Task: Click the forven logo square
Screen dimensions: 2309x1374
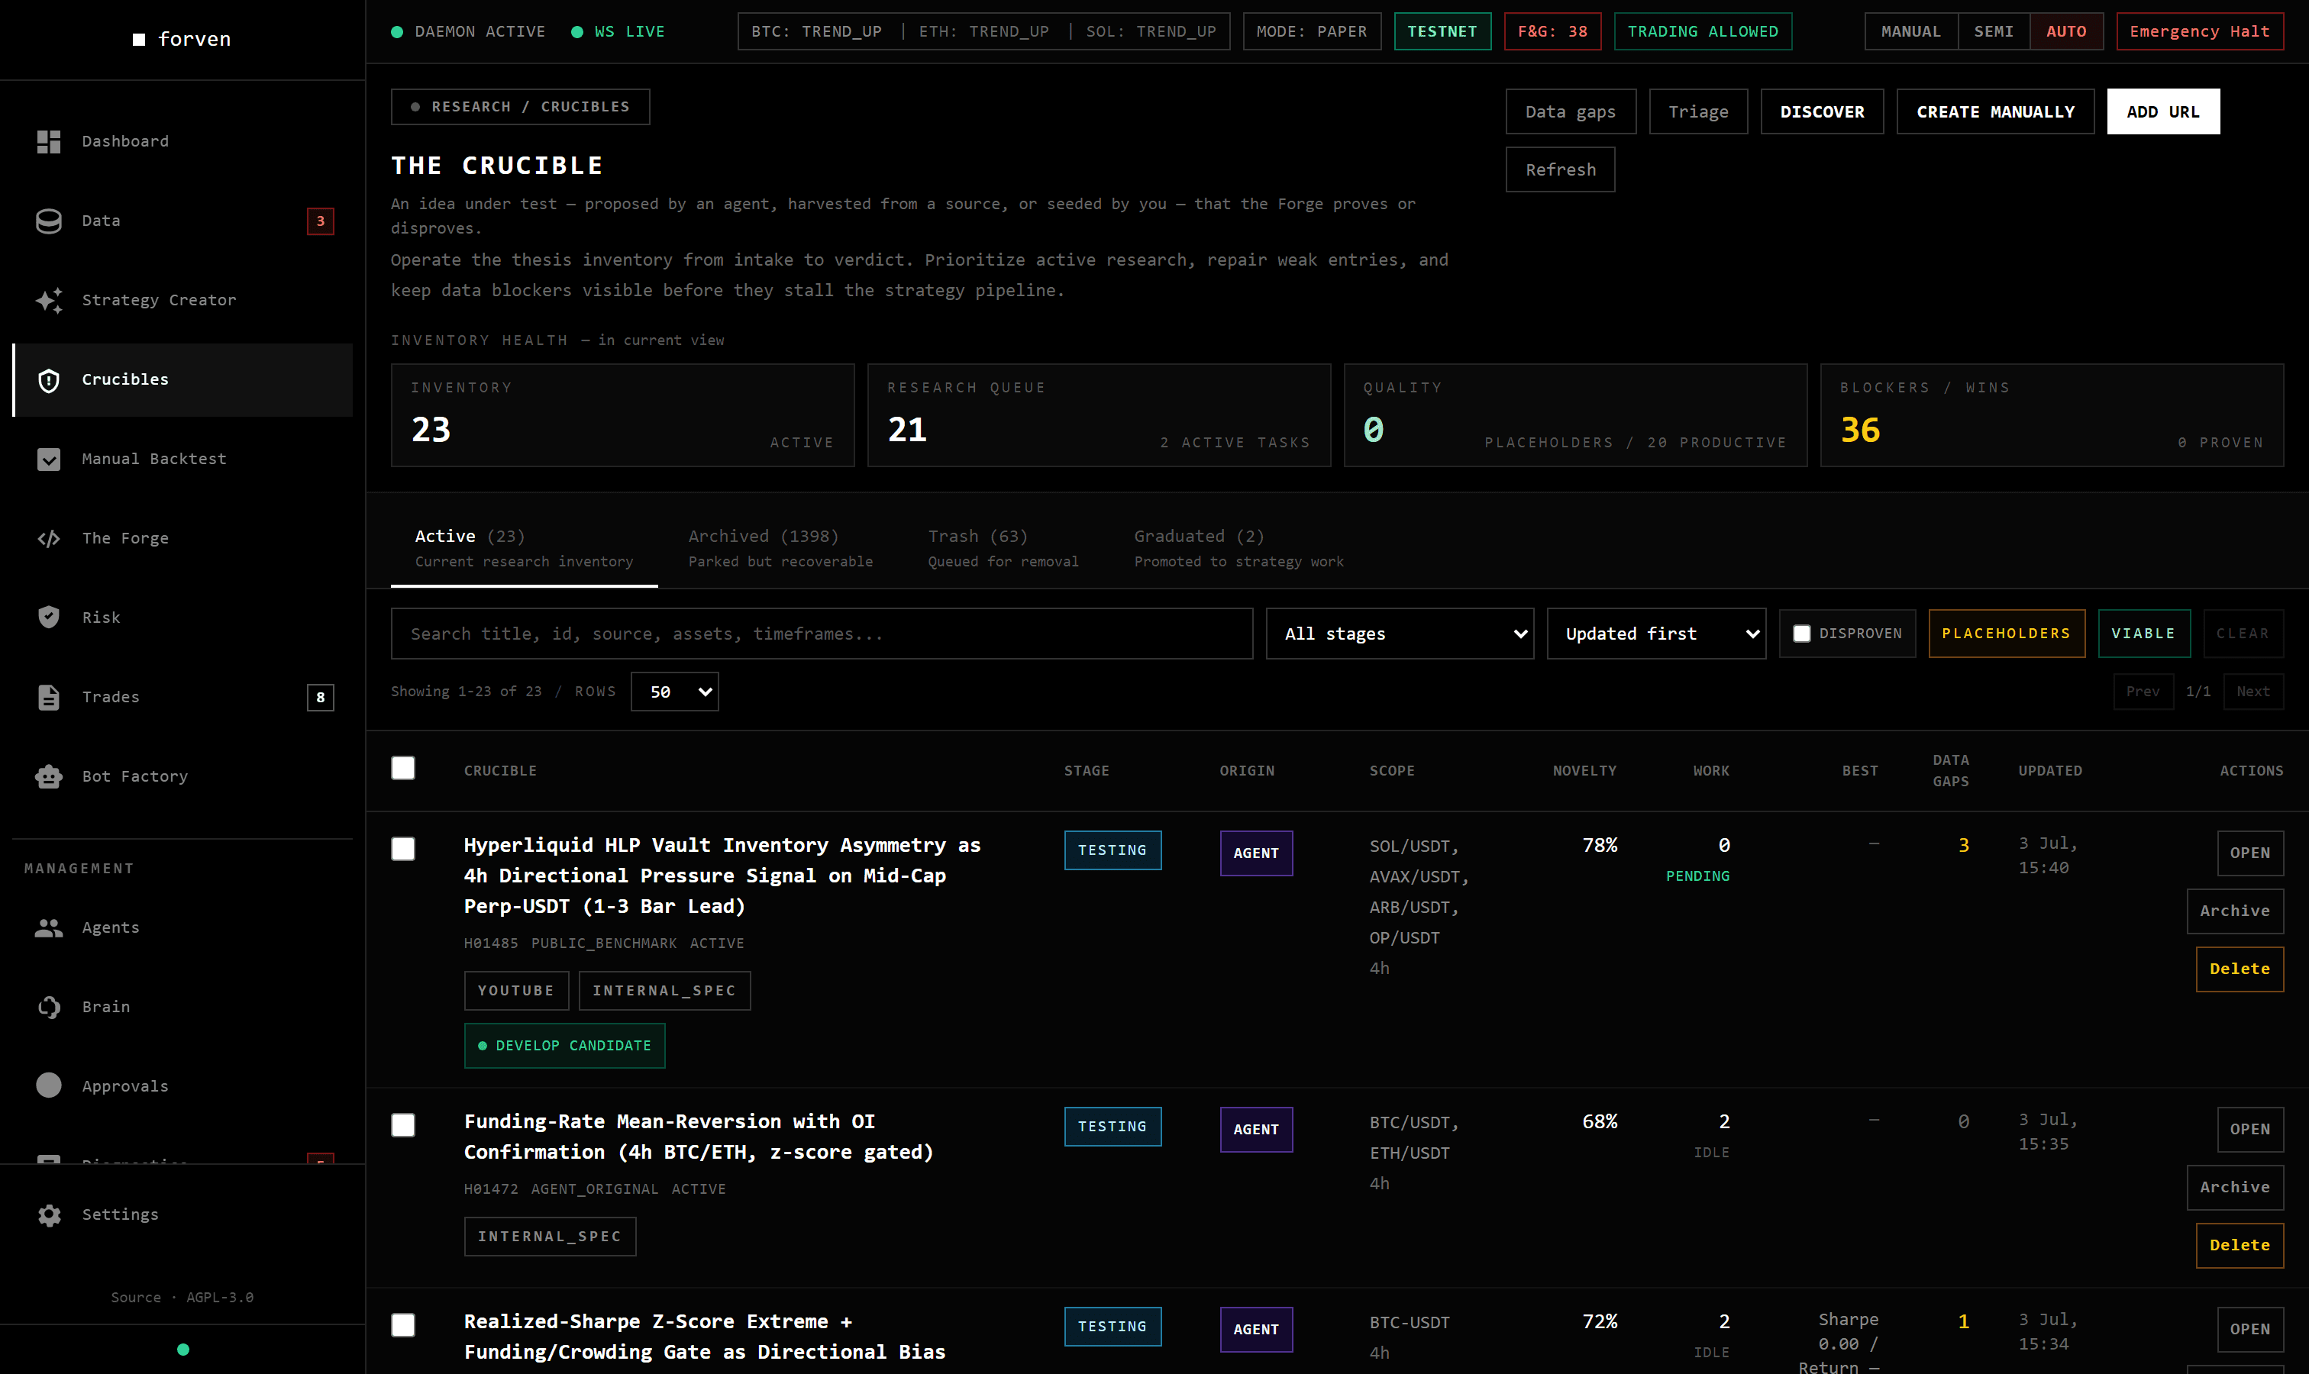Action: point(139,39)
